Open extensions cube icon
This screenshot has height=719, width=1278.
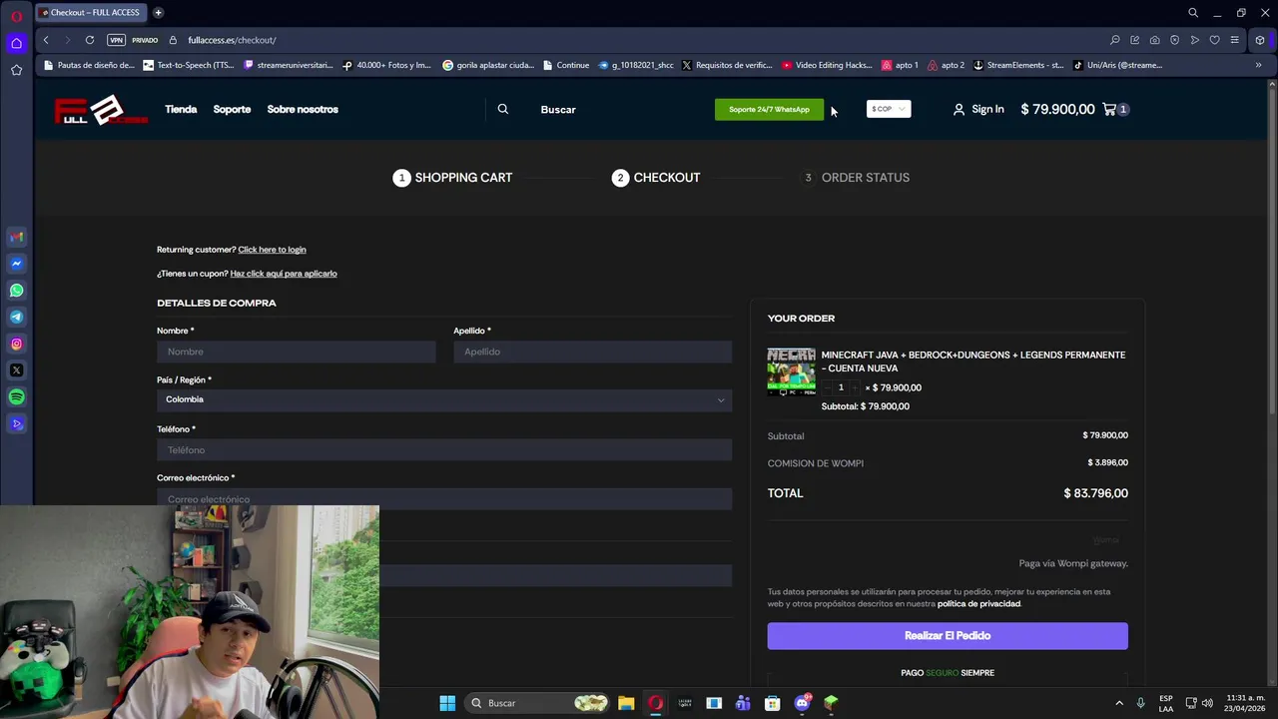(x=1260, y=40)
